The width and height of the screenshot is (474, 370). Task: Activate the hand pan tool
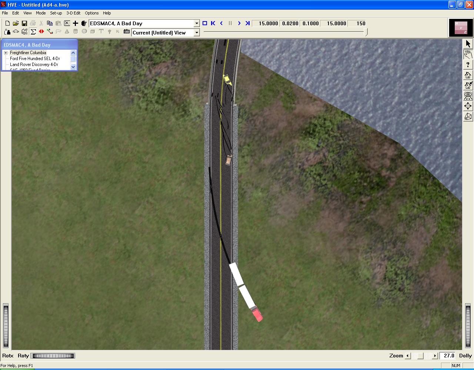pos(468,54)
